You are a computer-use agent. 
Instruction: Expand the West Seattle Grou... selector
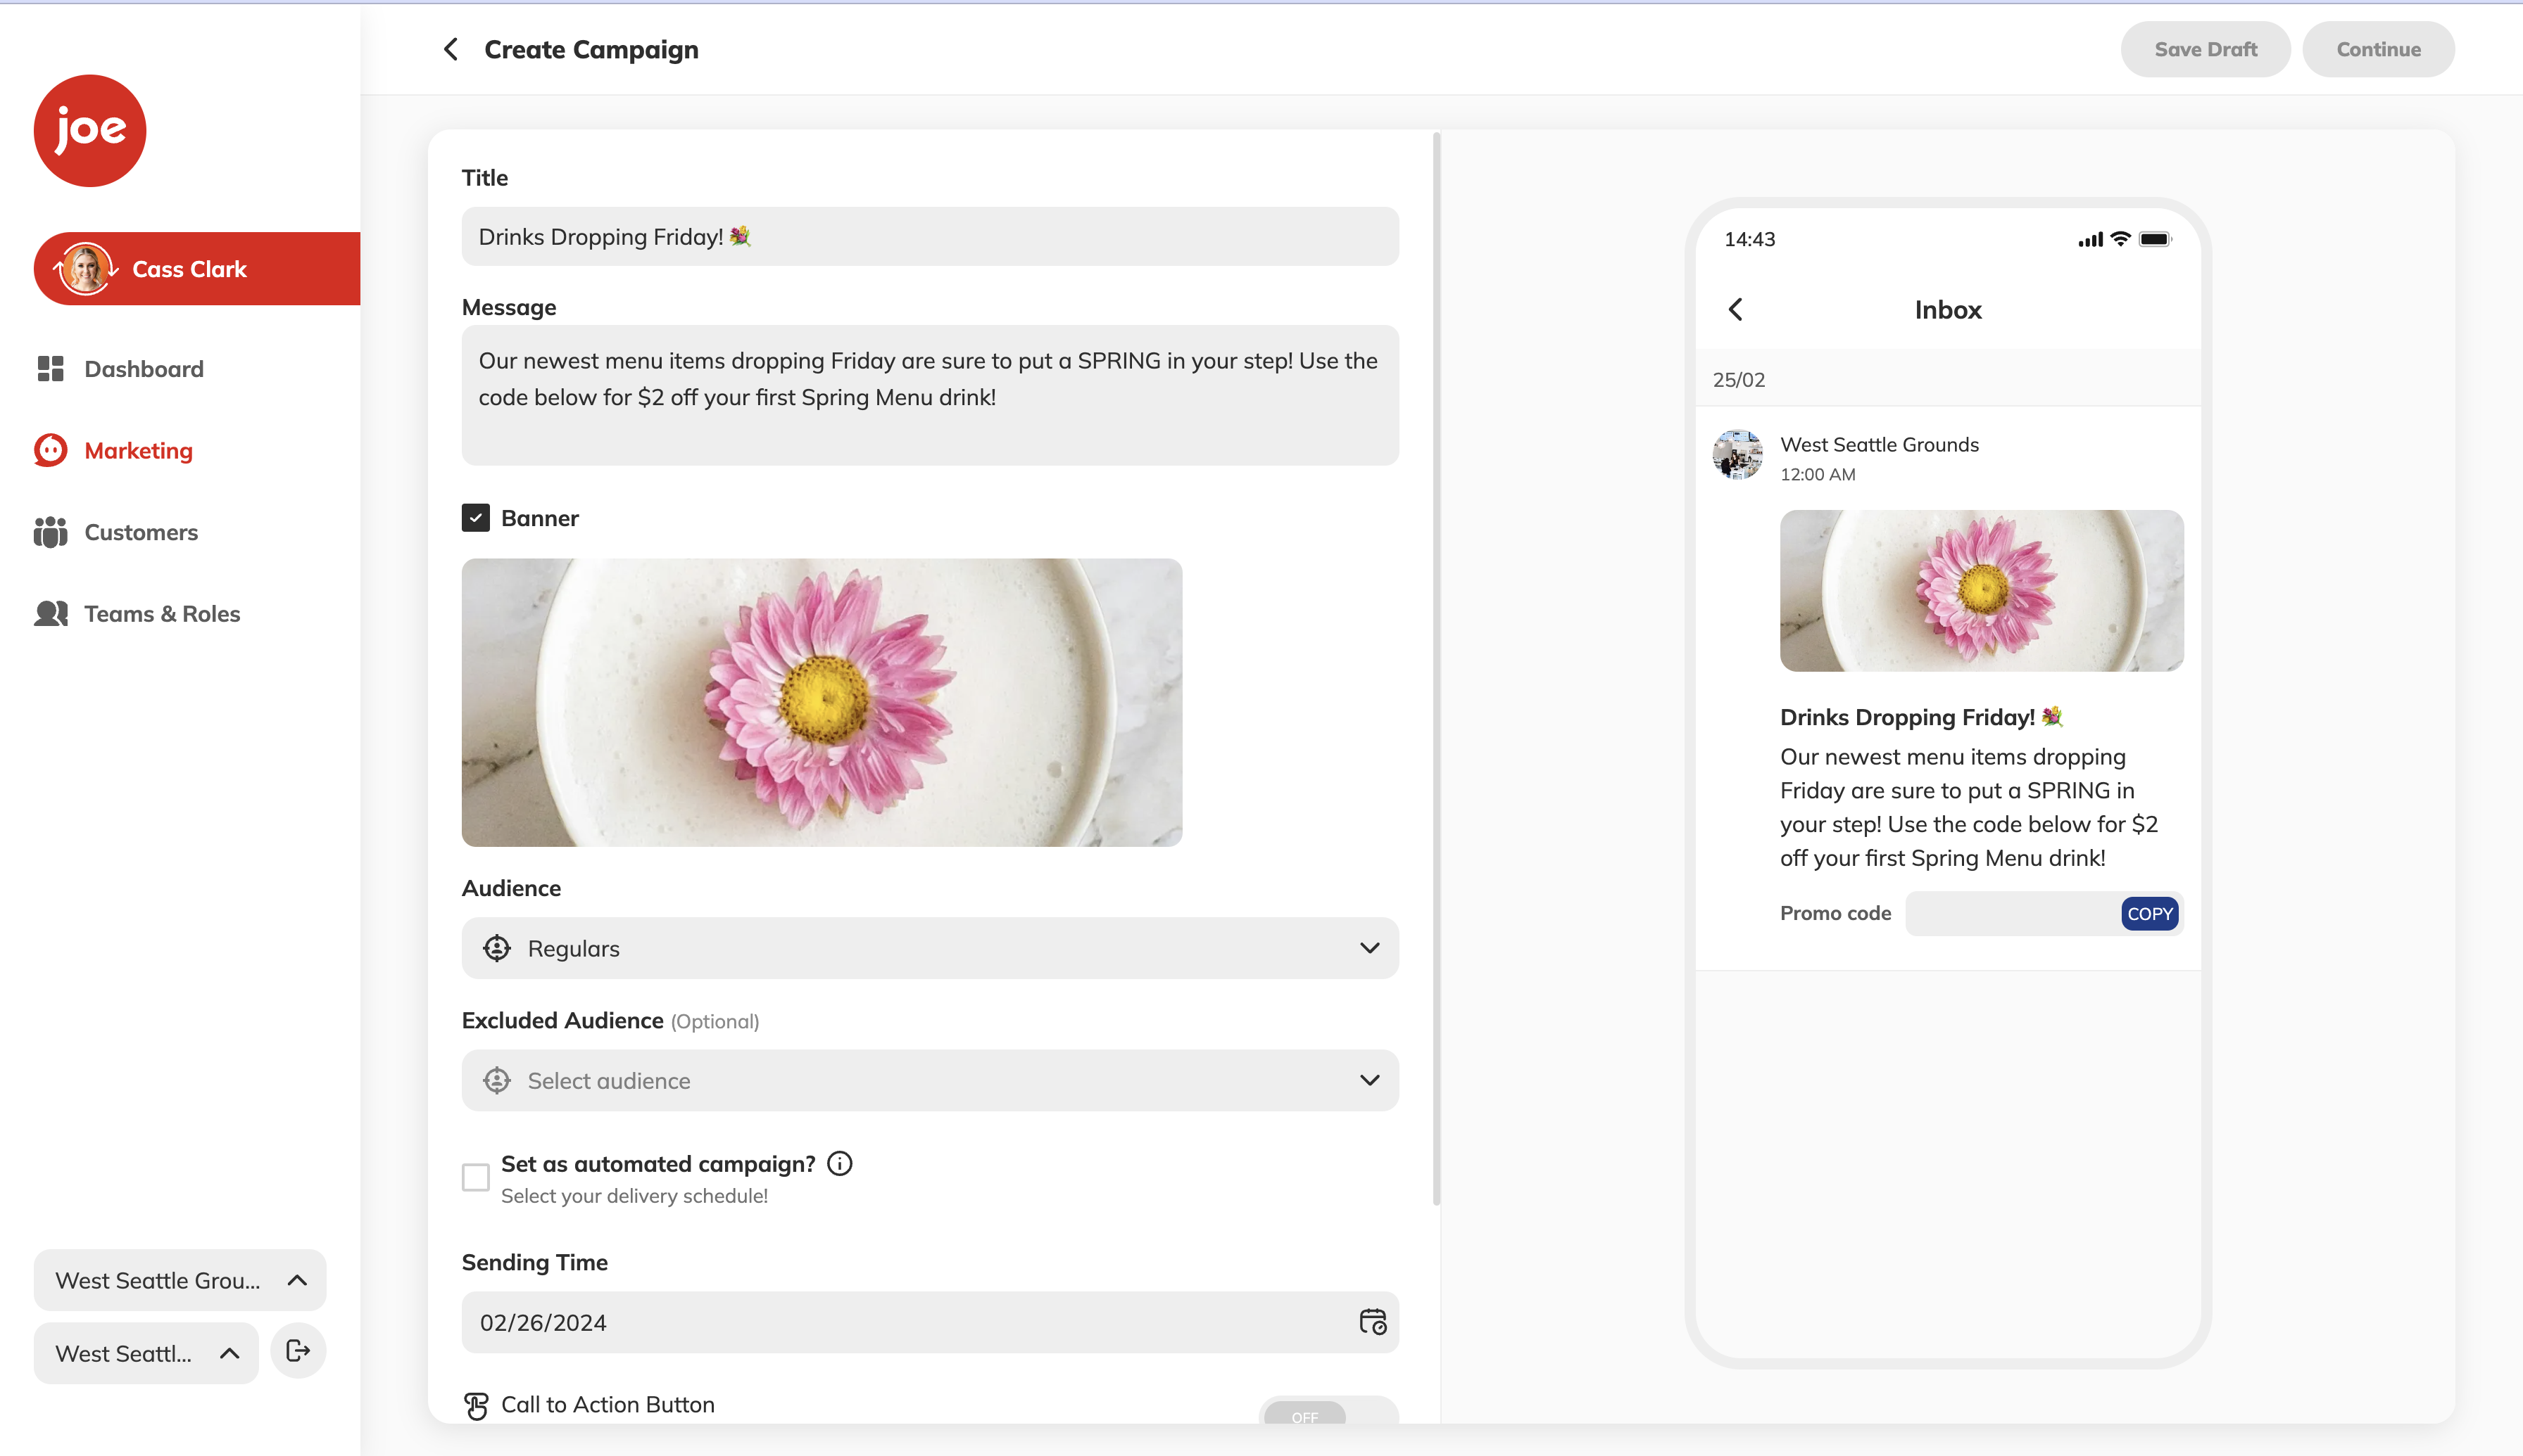[x=180, y=1280]
